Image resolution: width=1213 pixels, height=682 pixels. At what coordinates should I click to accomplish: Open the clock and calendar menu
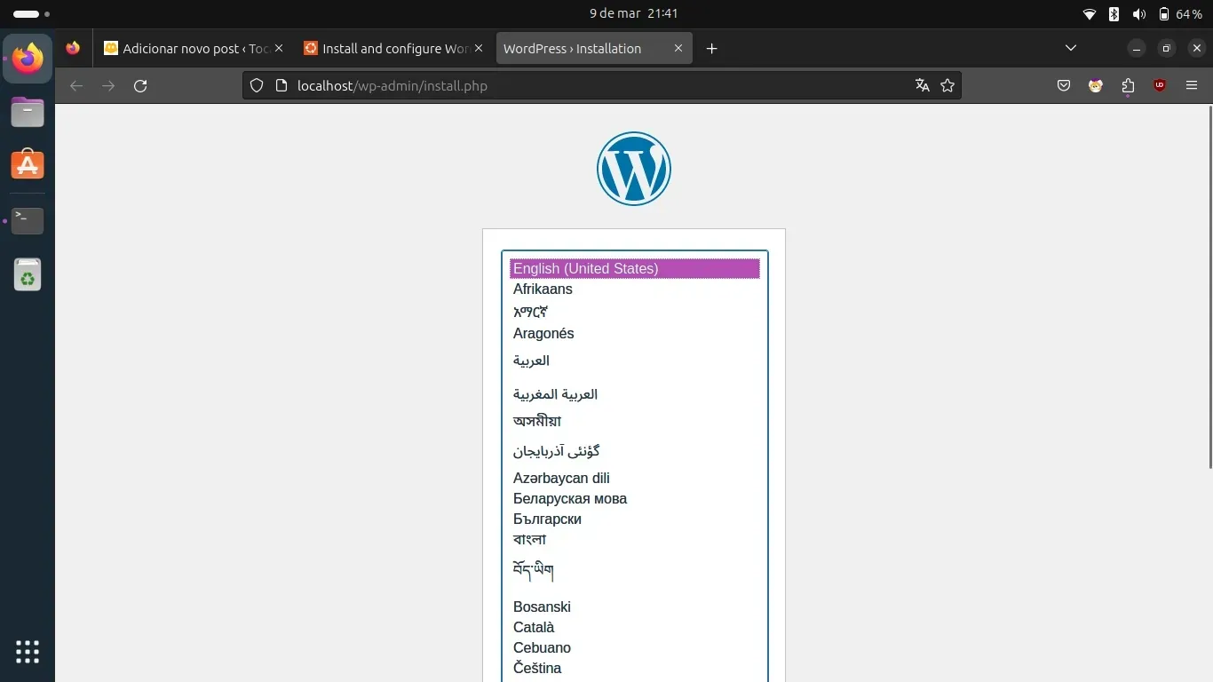[633, 14]
